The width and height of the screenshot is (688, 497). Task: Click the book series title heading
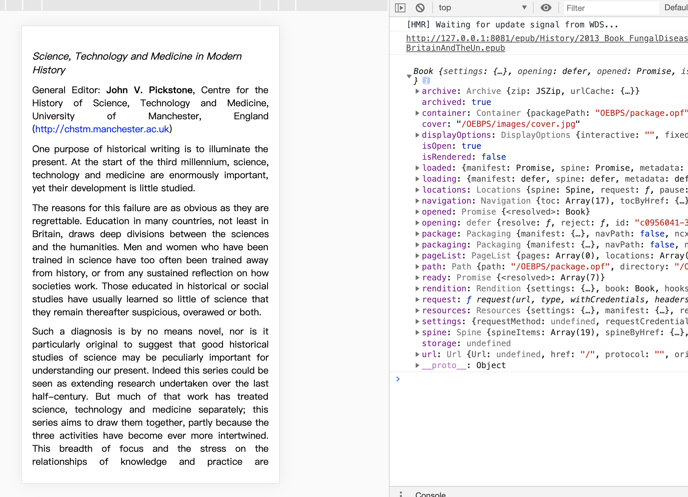click(x=137, y=63)
